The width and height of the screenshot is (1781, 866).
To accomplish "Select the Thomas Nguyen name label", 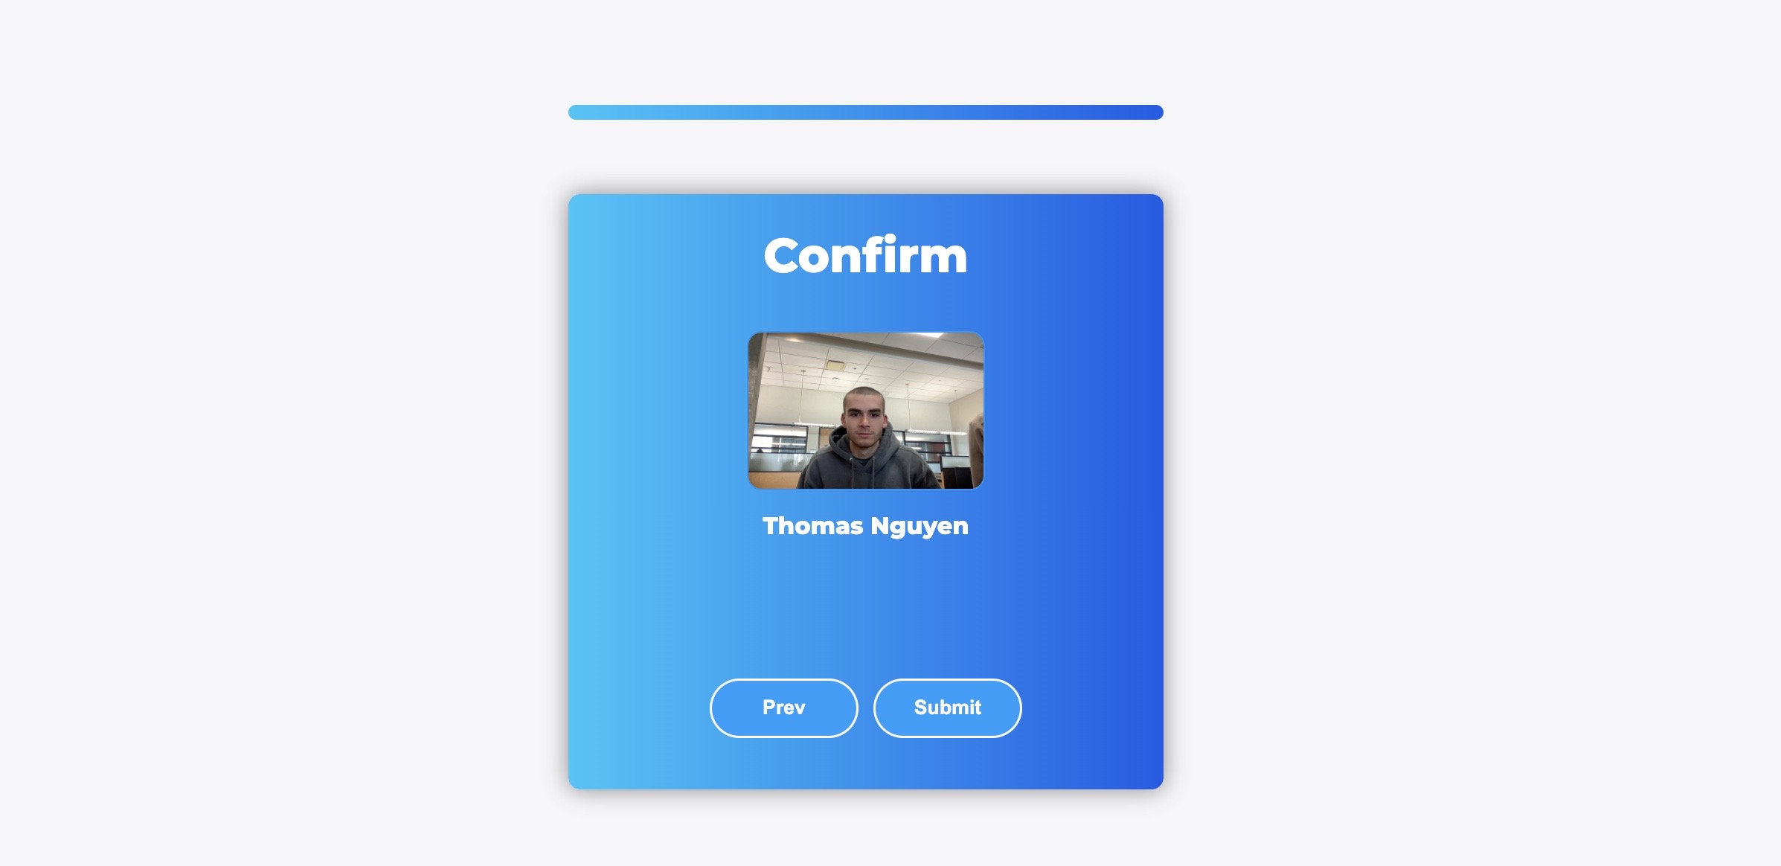I will click(866, 526).
